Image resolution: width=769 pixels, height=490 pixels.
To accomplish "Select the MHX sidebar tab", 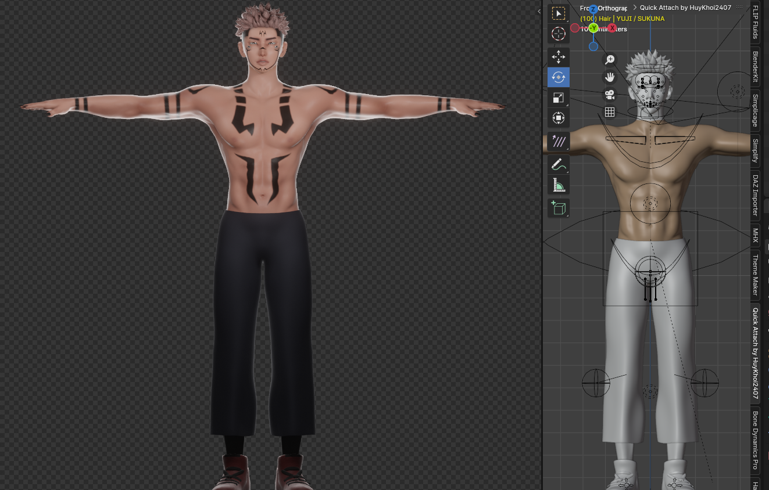I will click(x=755, y=235).
